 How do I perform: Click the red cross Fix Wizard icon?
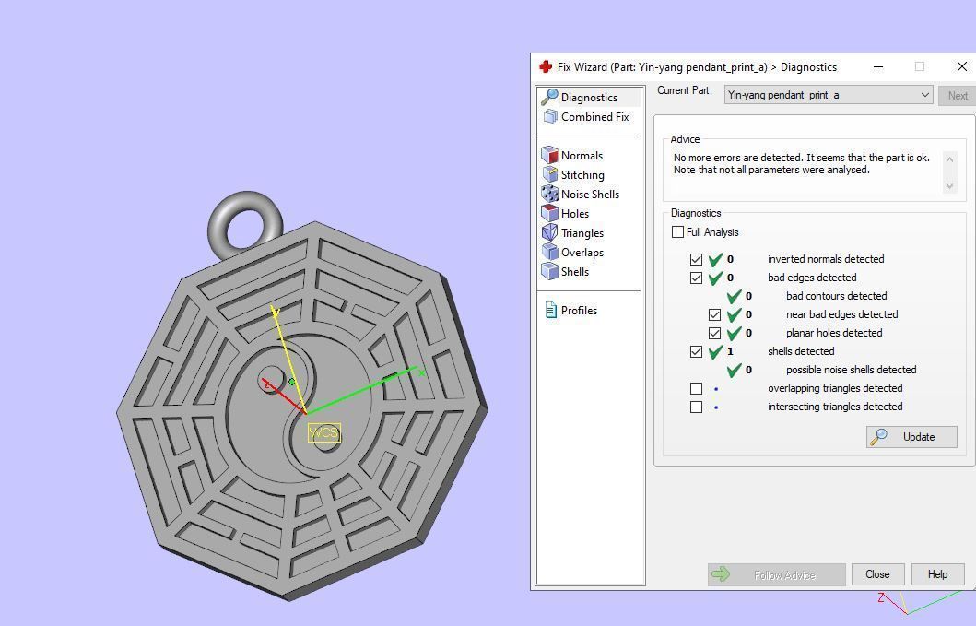[x=546, y=66]
